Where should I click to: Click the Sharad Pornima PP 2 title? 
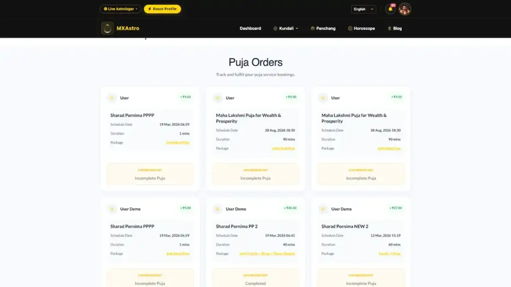[x=237, y=226]
